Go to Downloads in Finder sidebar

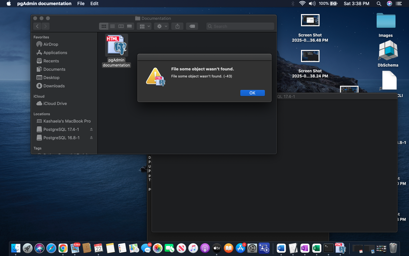[54, 86]
